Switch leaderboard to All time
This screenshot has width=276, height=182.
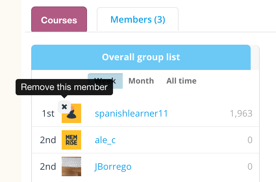[181, 81]
